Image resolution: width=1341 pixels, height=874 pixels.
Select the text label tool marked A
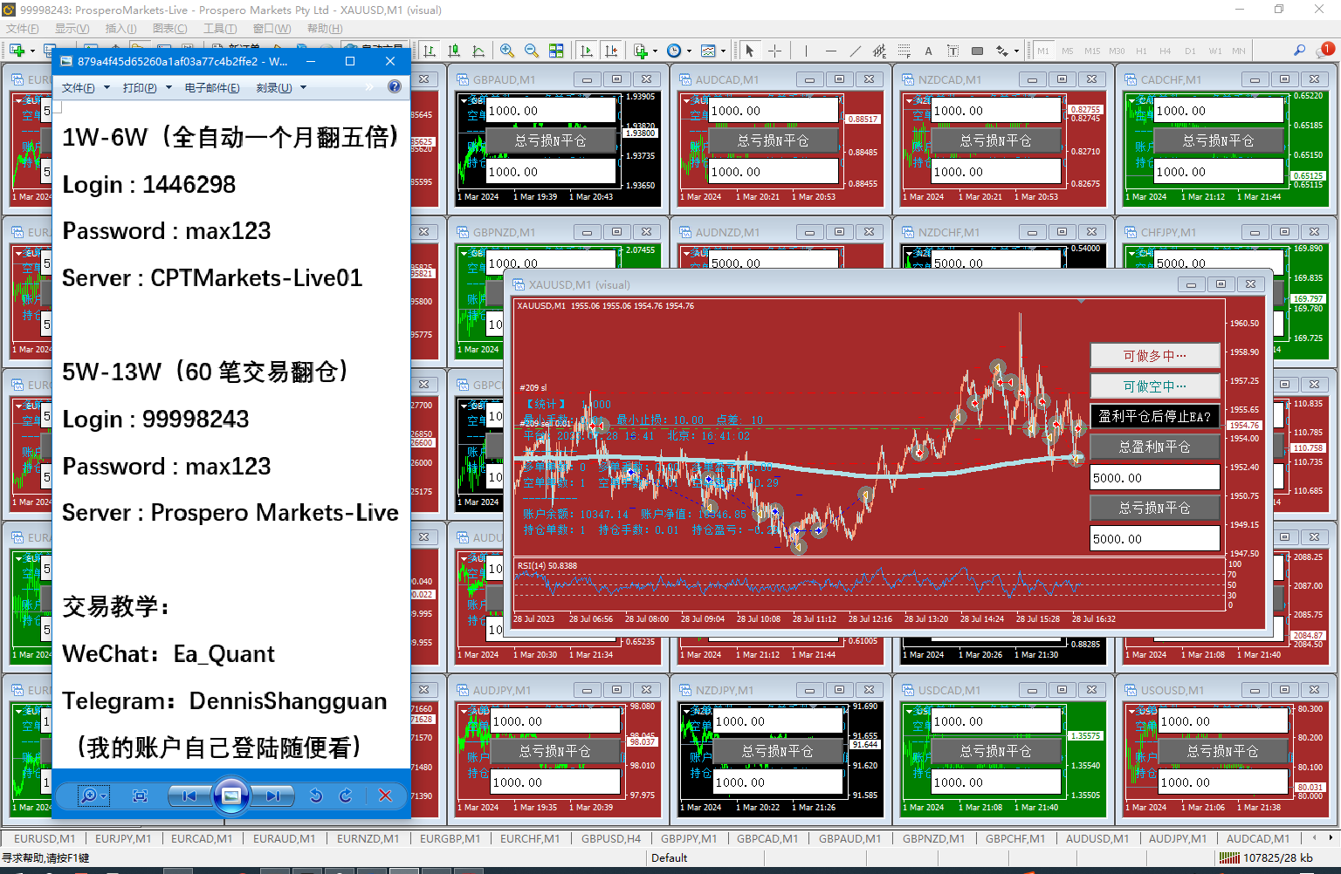coord(928,51)
